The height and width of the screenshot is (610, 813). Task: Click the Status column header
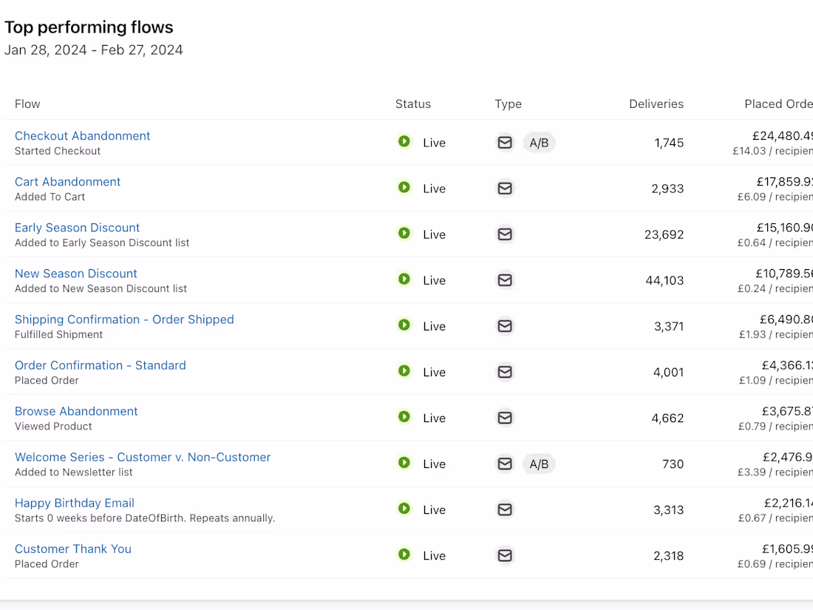[413, 104]
